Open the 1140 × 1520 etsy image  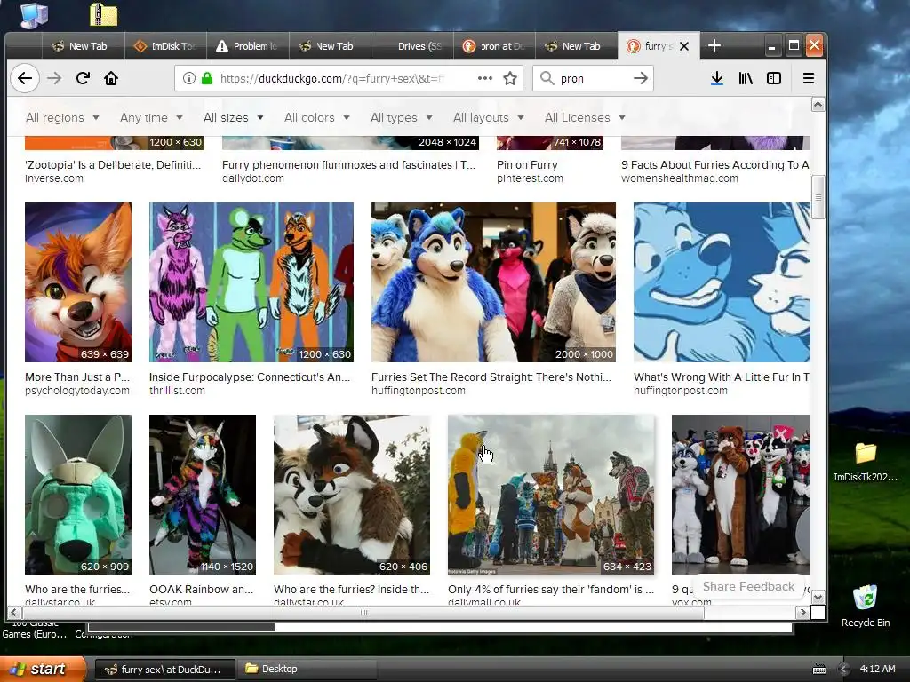[x=203, y=495]
